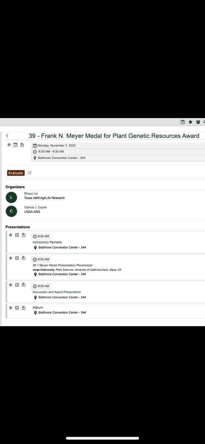This screenshot has width=205, height=444.
Task: Click the Evaluate button
Action: pyautogui.click(x=16, y=173)
